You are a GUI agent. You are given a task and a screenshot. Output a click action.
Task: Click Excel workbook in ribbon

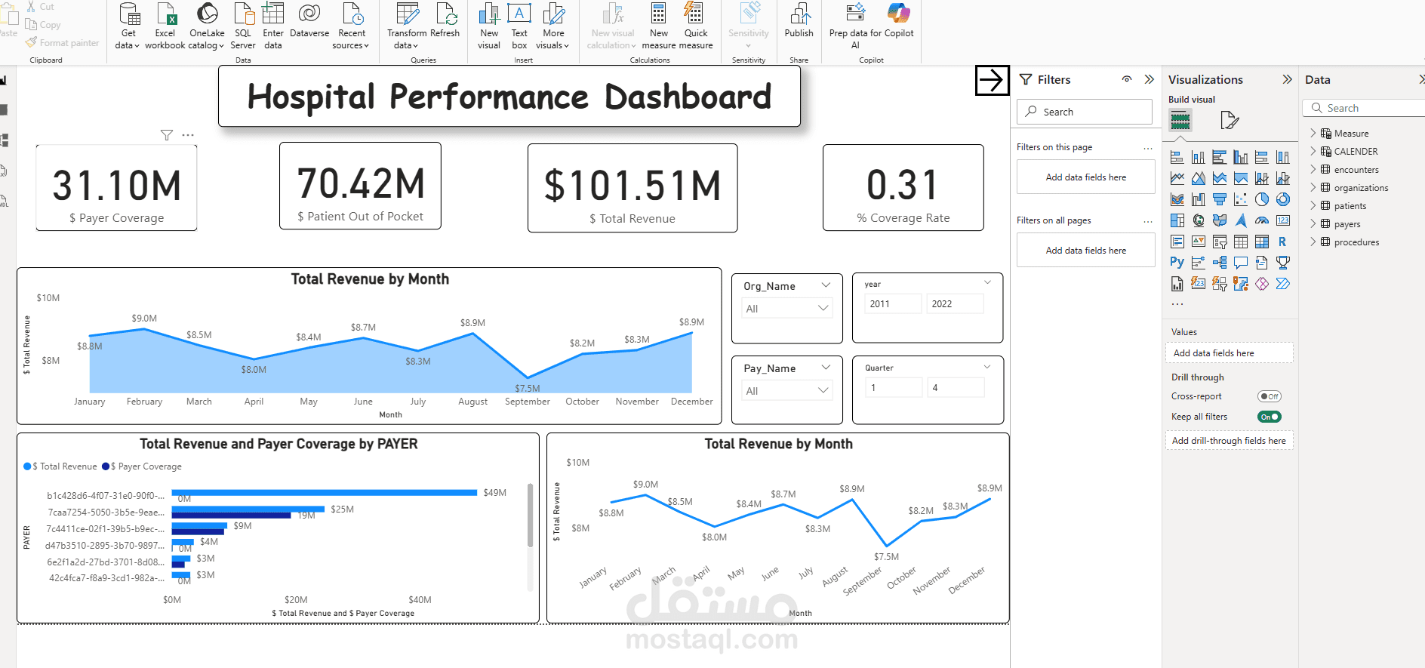tap(165, 26)
